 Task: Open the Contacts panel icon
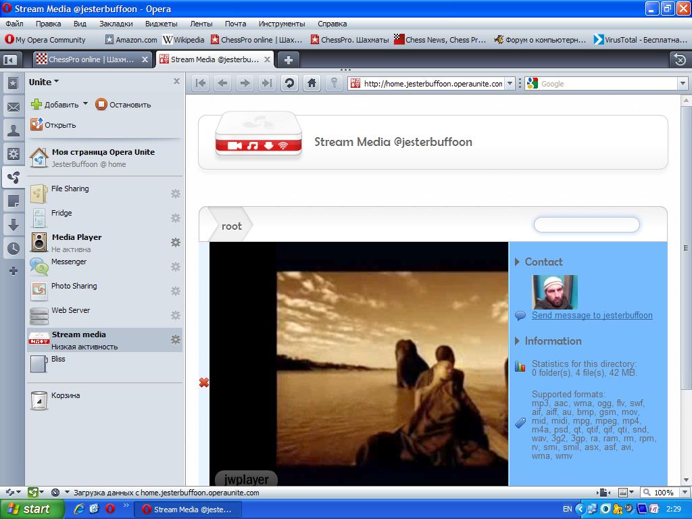pos(13,130)
